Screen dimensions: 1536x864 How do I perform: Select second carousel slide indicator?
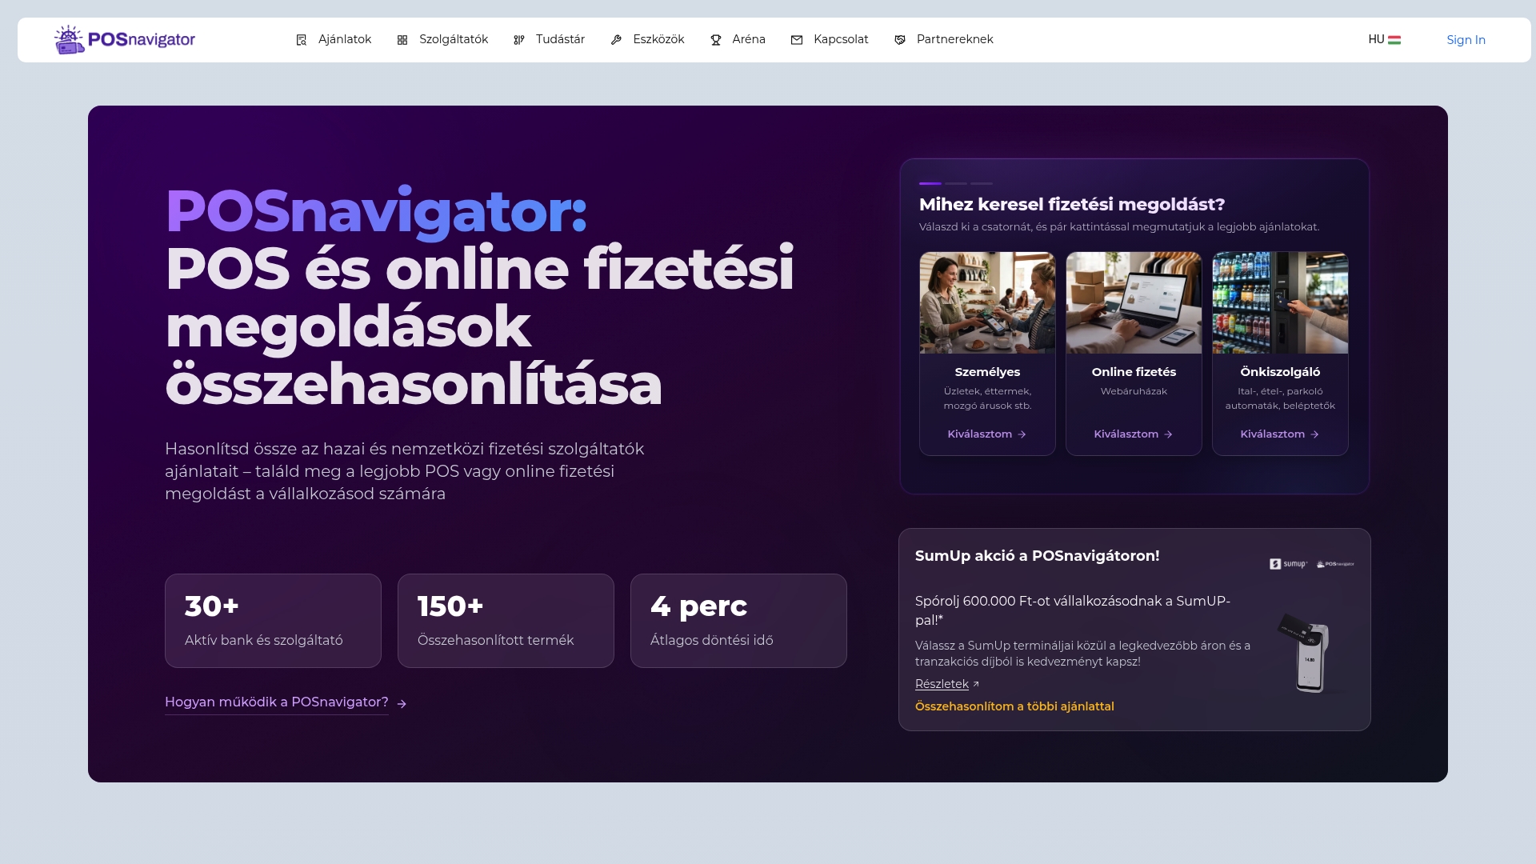coord(956,183)
